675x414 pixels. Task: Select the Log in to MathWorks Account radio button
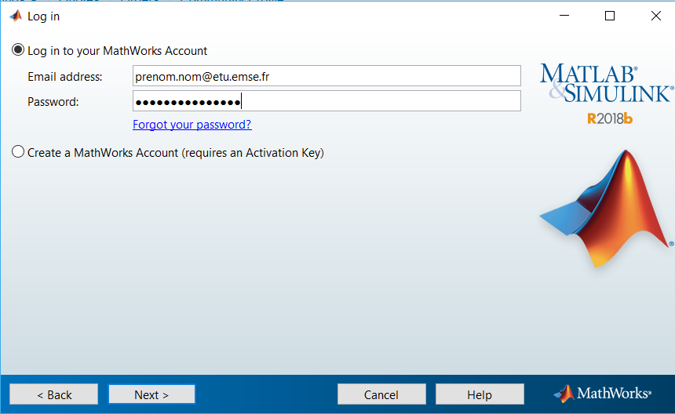point(18,50)
